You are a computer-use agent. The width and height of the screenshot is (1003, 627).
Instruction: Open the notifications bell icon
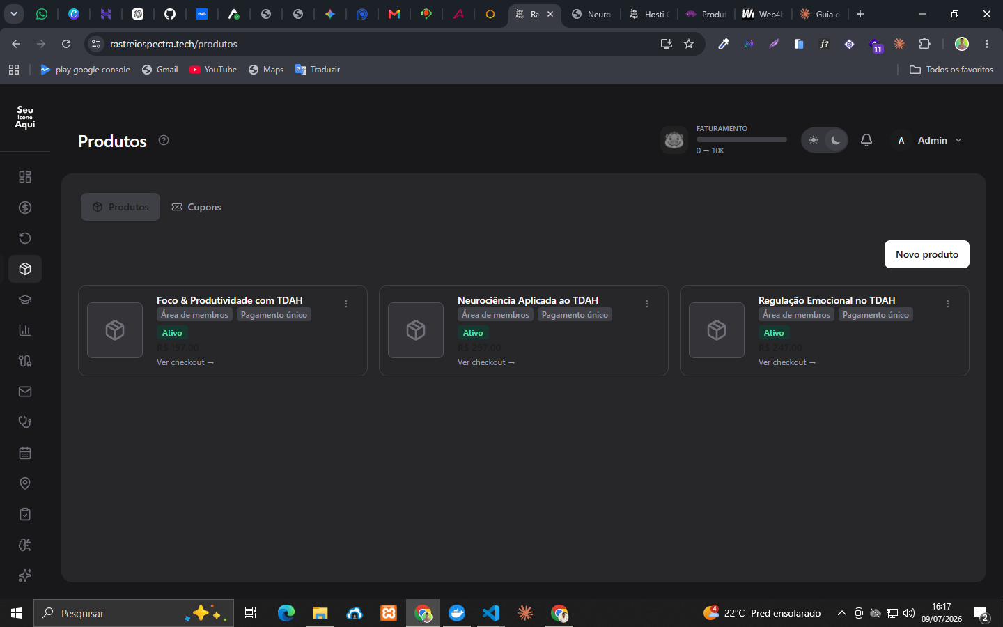[866, 140]
